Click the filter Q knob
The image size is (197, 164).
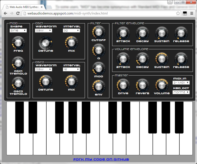click(98, 50)
